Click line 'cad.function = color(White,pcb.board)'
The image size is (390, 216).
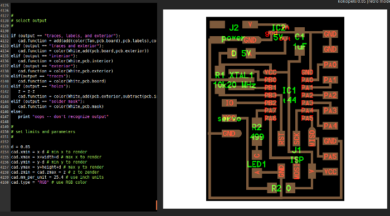62,81
